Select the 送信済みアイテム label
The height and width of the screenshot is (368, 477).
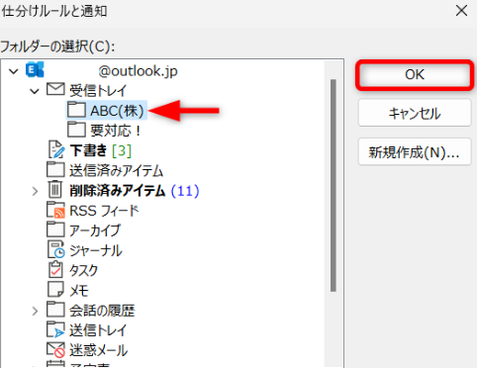(117, 171)
